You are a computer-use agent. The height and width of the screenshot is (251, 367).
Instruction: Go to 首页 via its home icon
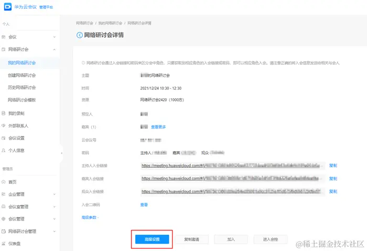pyautogui.click(x=4, y=182)
